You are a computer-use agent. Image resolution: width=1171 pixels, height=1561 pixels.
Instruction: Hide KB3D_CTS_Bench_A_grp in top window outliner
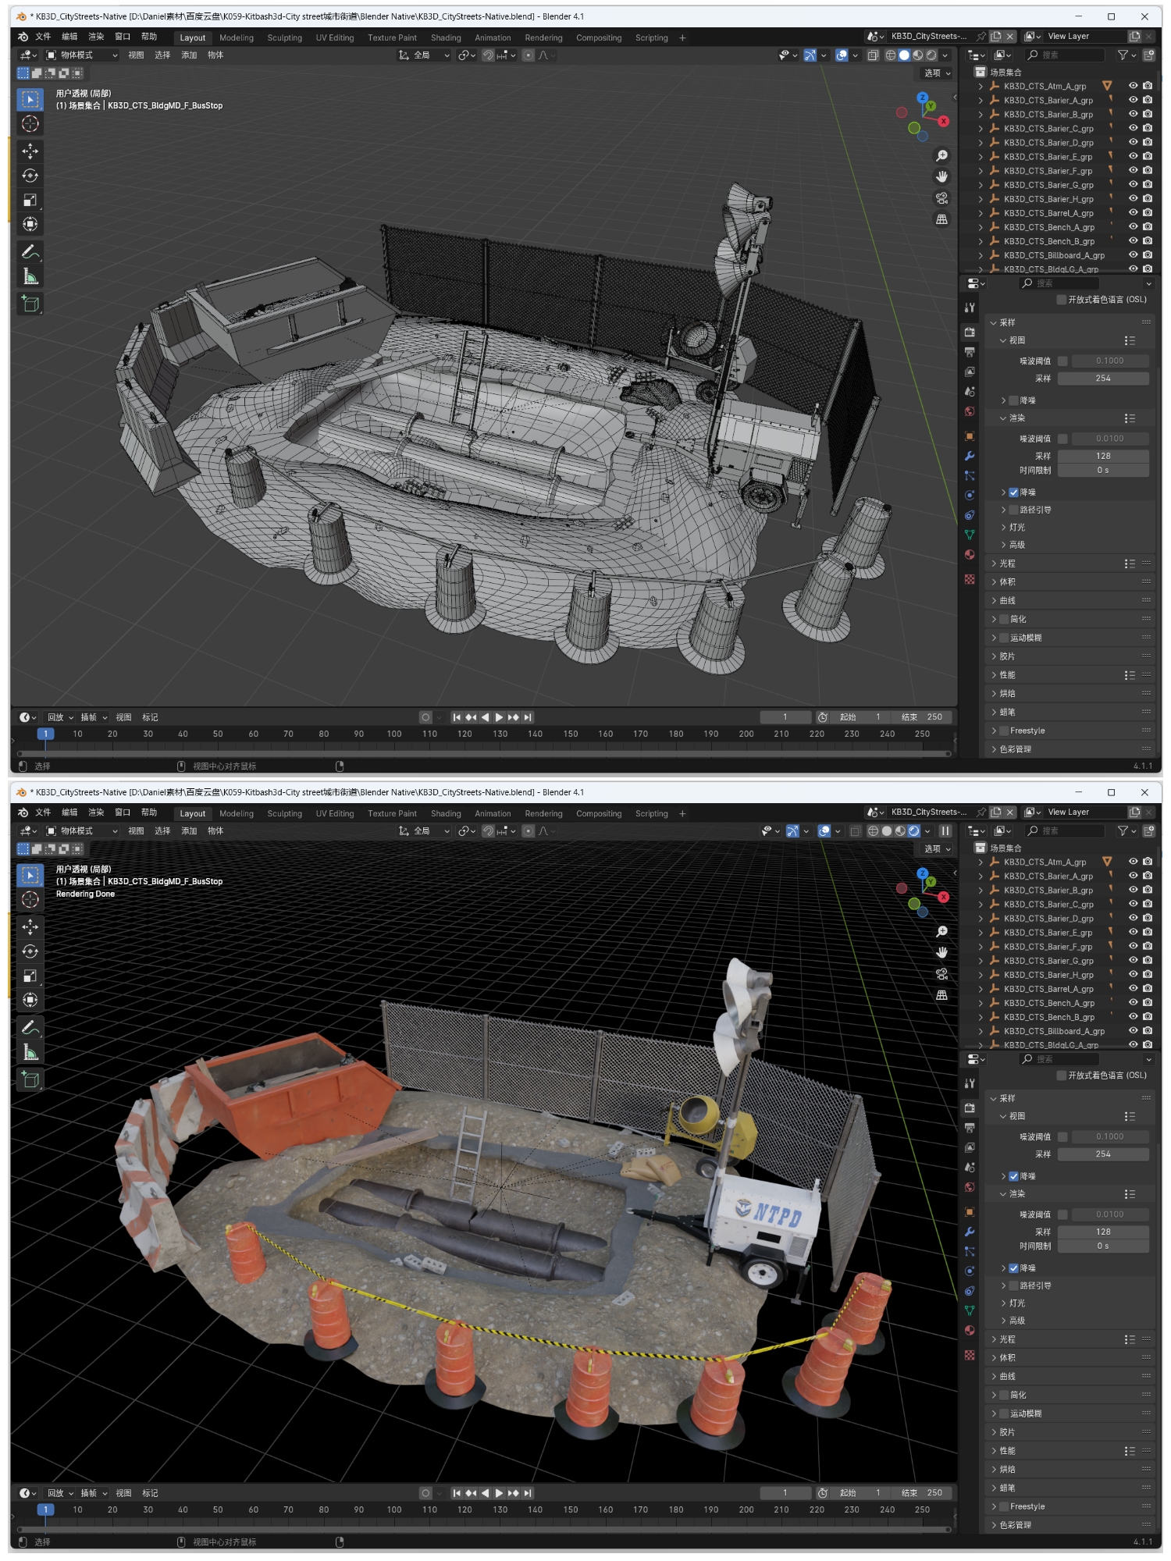pyautogui.click(x=1133, y=227)
